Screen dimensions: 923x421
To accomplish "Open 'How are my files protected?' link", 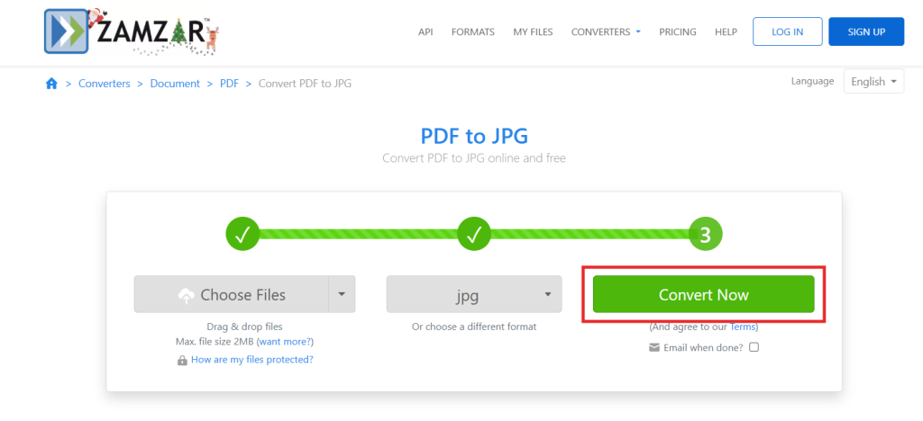I will pyautogui.click(x=252, y=359).
